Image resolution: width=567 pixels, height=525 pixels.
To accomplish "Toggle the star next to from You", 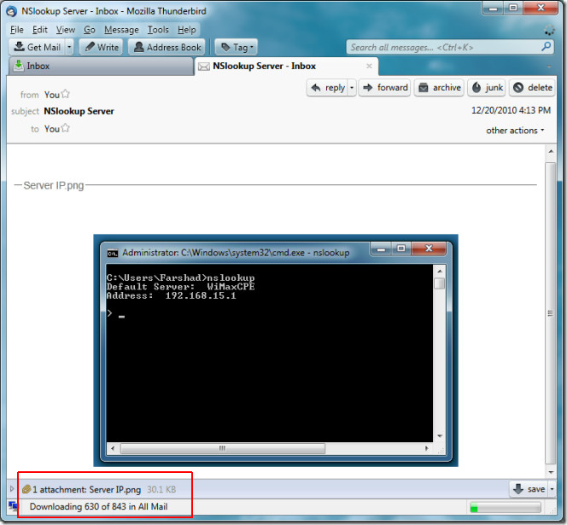I will [66, 94].
